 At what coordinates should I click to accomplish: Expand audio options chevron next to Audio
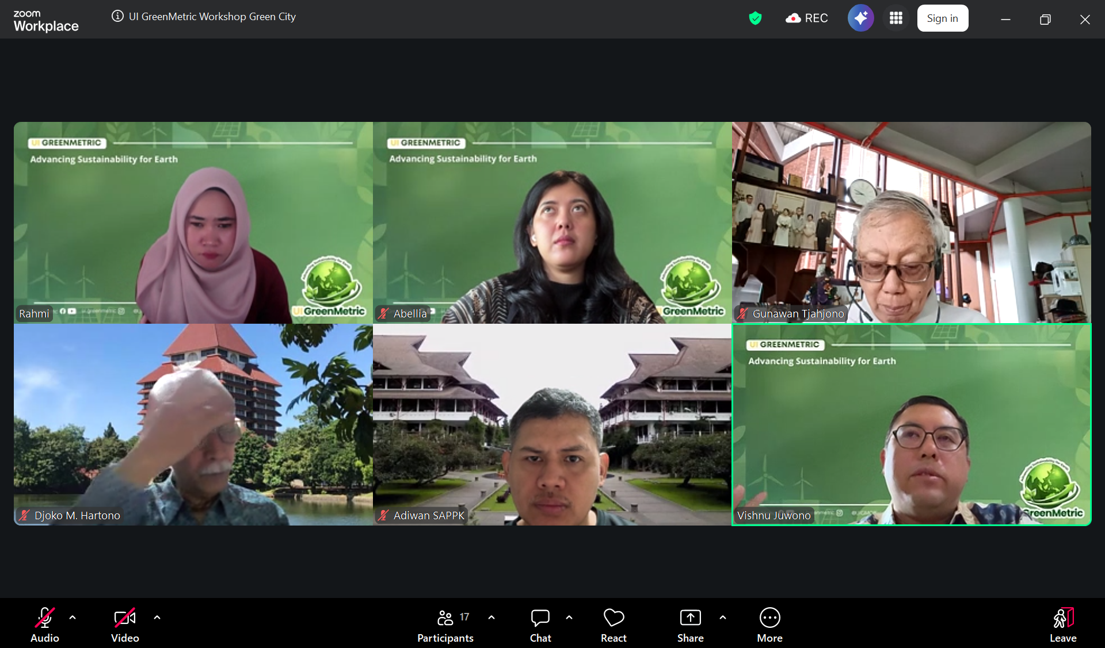pyautogui.click(x=73, y=618)
